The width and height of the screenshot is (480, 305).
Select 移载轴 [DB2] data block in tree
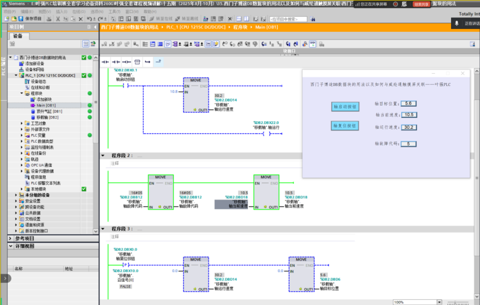click(47, 117)
